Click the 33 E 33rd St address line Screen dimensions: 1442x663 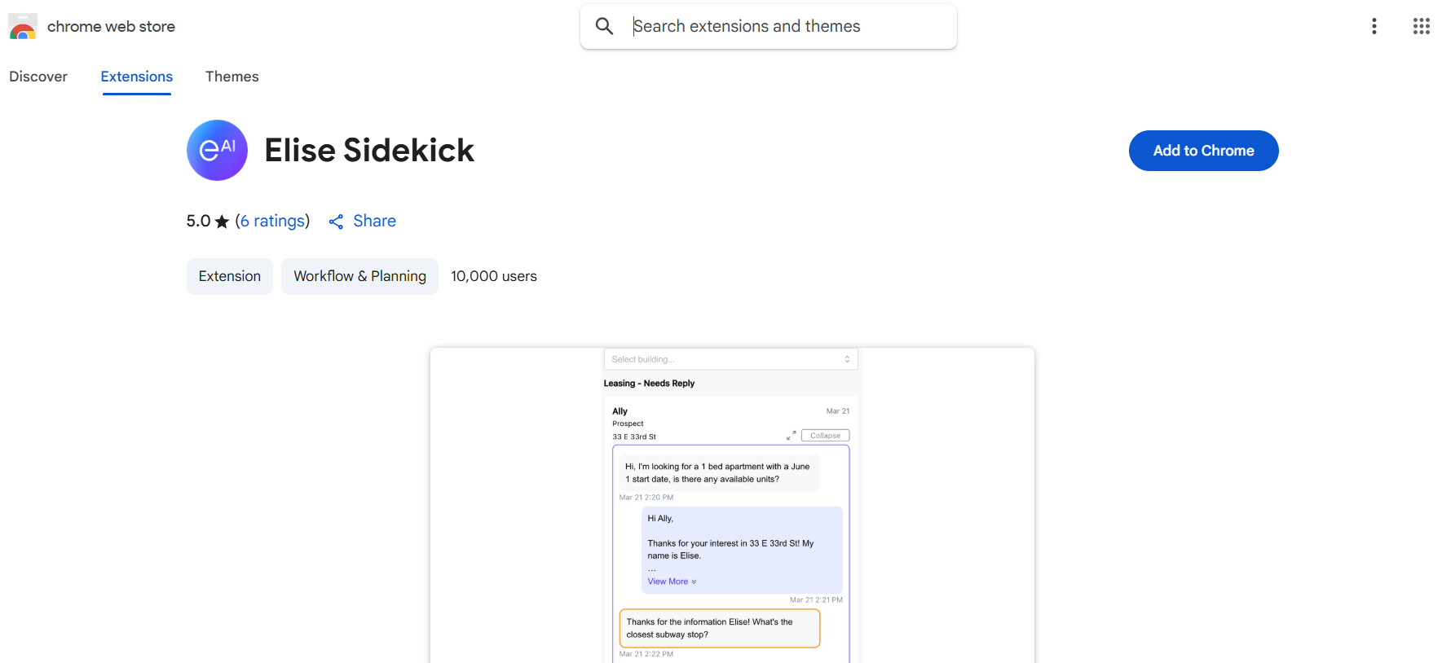[634, 437]
